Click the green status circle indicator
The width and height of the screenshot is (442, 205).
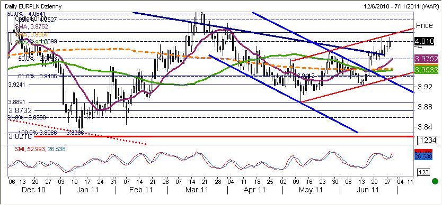pyautogui.click(x=435, y=181)
